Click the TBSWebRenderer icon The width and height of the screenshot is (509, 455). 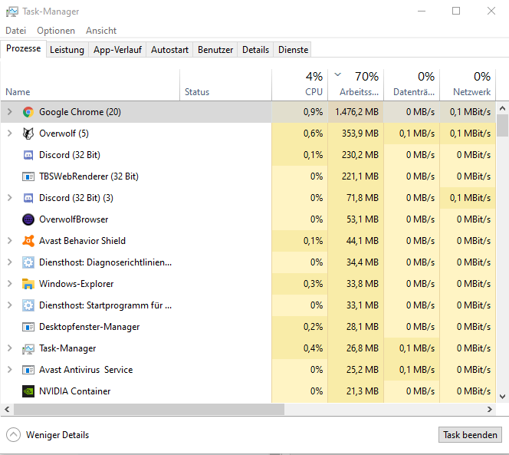28,176
